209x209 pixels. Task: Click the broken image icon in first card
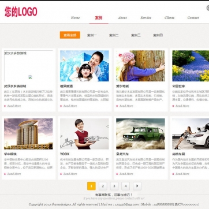30,77
